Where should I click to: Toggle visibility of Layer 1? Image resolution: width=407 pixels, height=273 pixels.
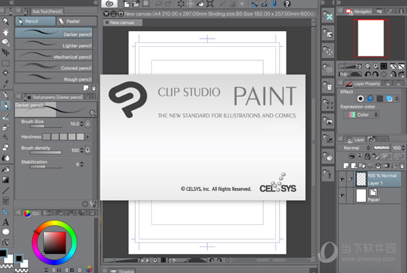[342, 179]
